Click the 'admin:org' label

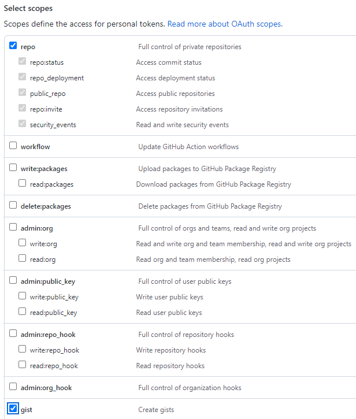[x=37, y=228]
